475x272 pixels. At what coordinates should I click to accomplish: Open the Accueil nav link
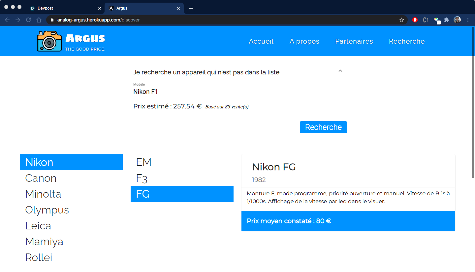(261, 41)
